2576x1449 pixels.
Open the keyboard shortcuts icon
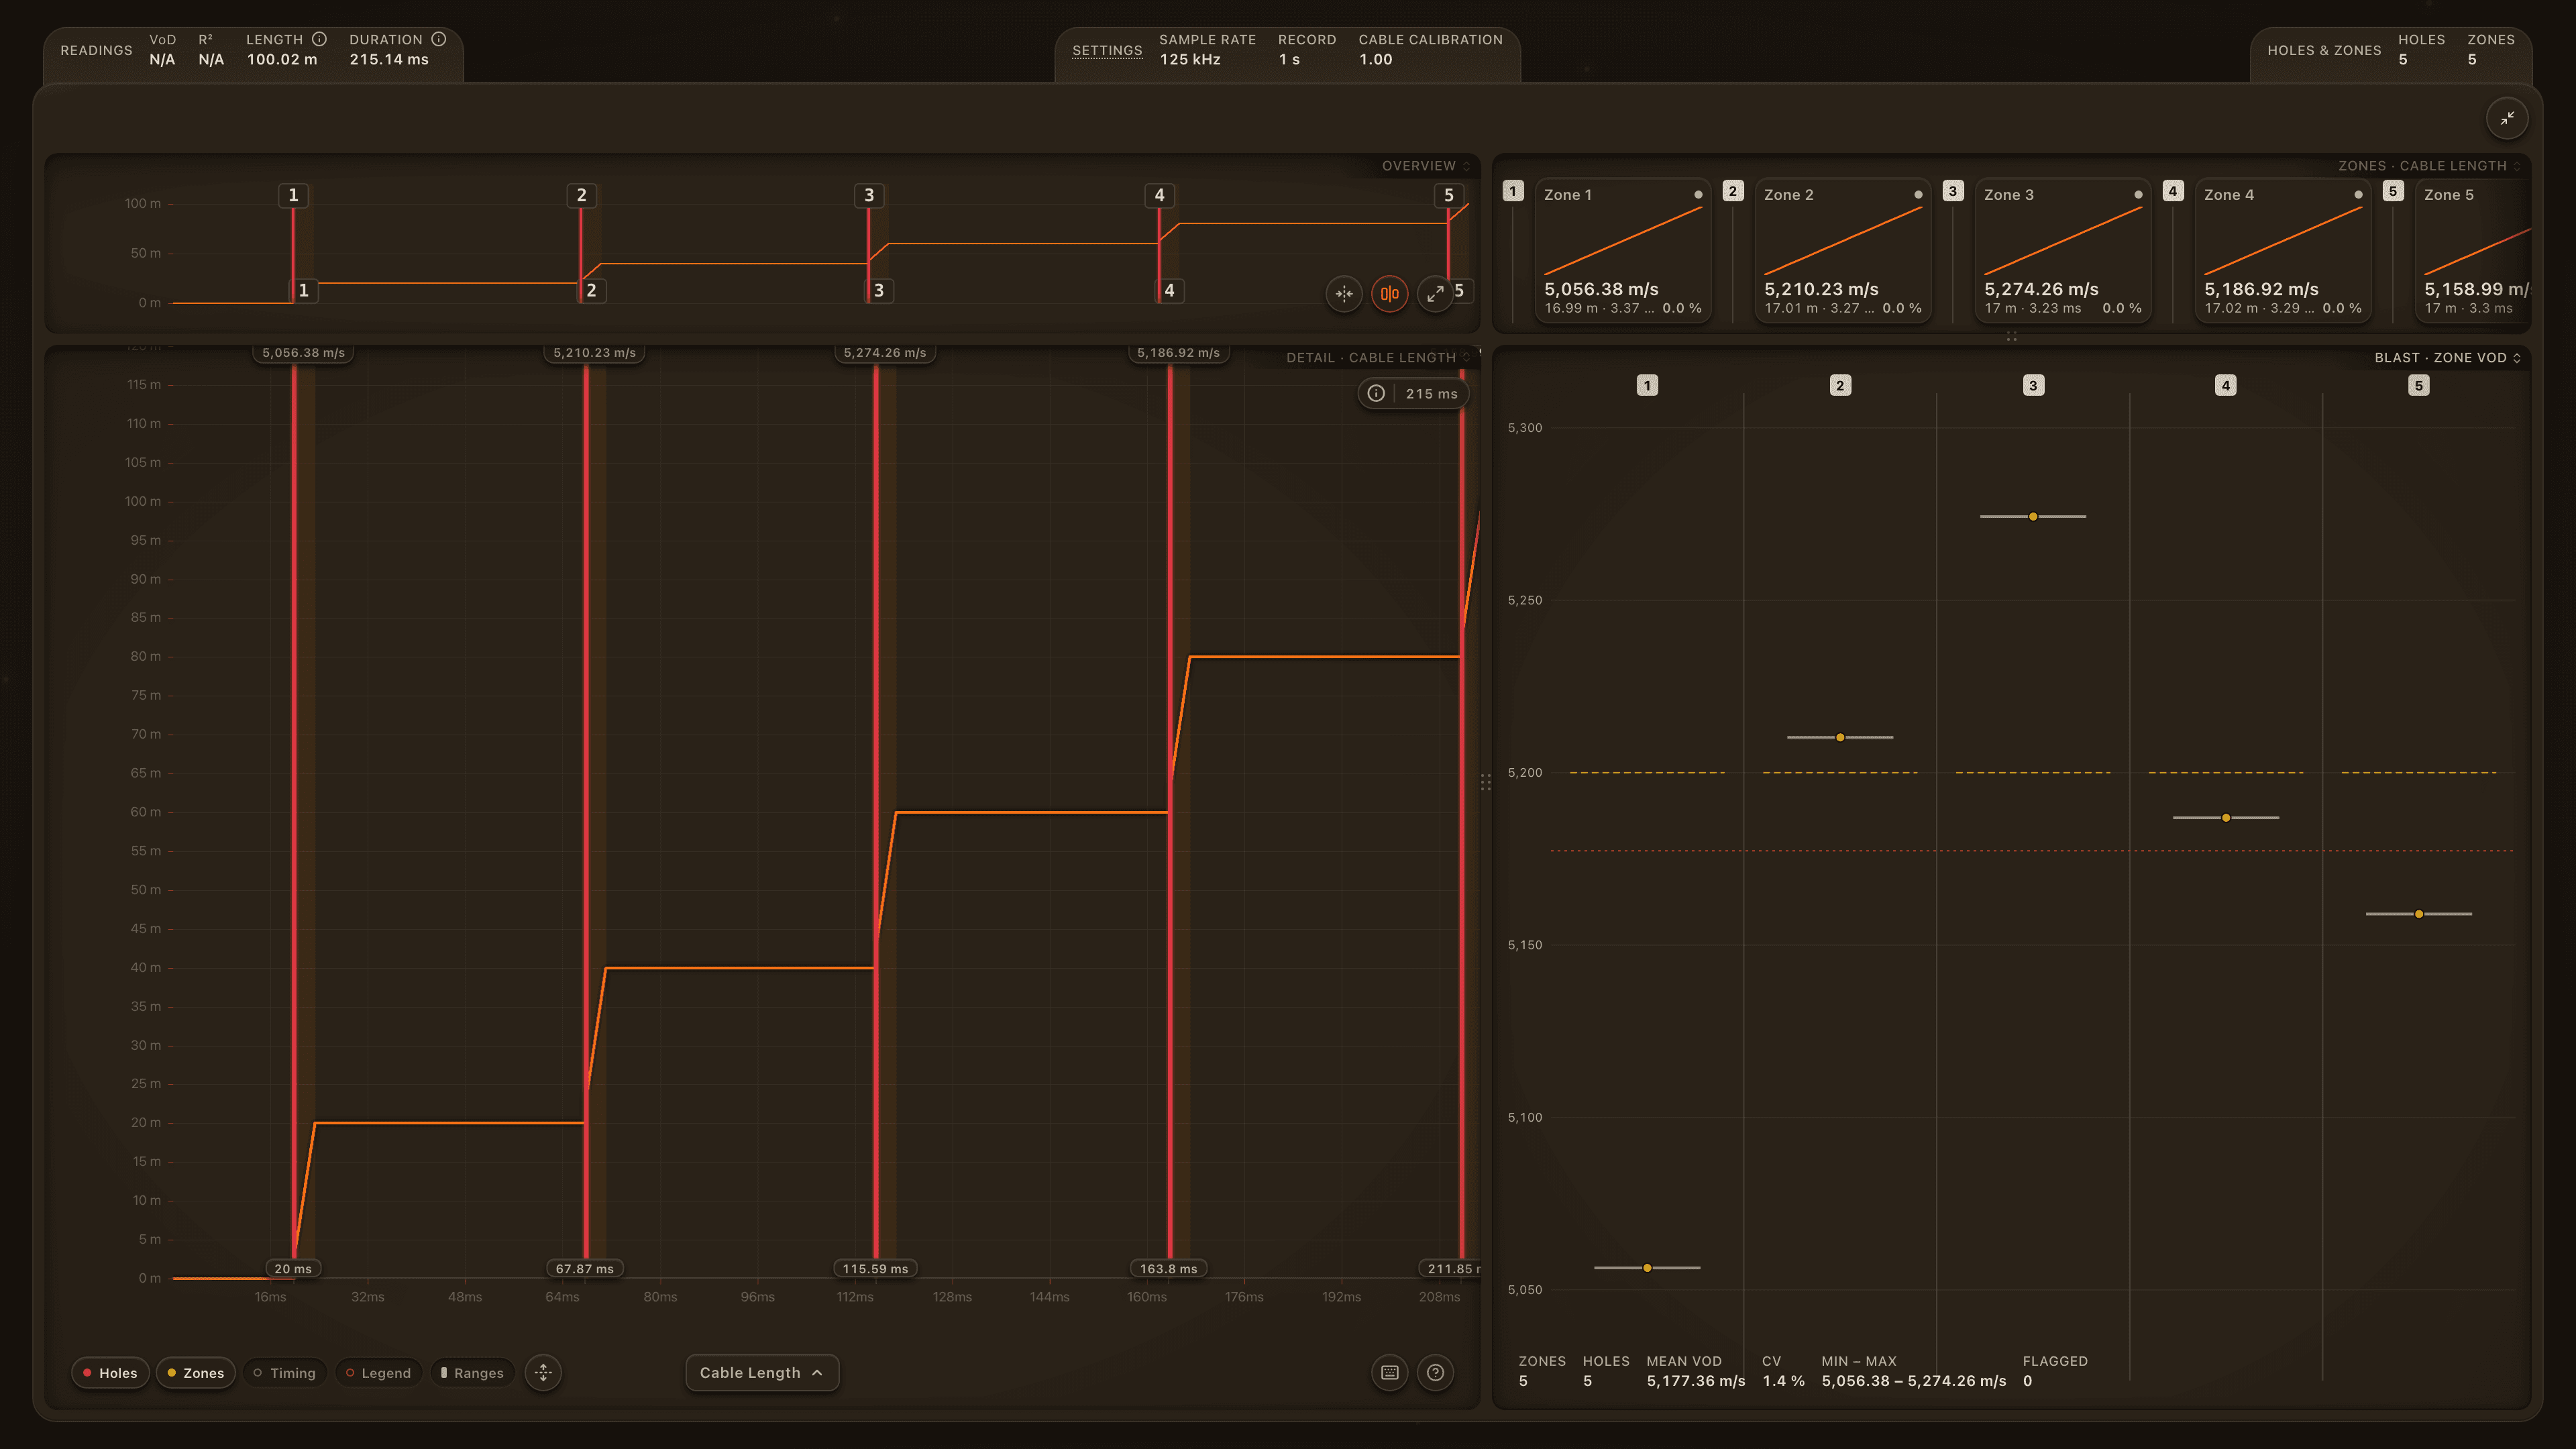(1390, 1372)
